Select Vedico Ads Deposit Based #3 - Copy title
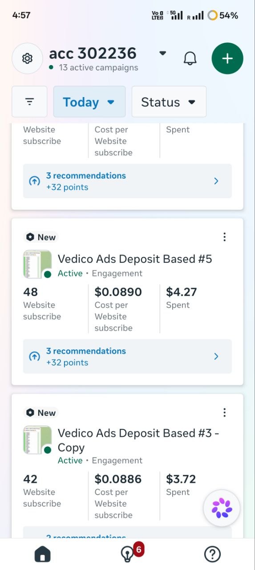This screenshot has width=255, height=570. pyautogui.click(x=138, y=440)
